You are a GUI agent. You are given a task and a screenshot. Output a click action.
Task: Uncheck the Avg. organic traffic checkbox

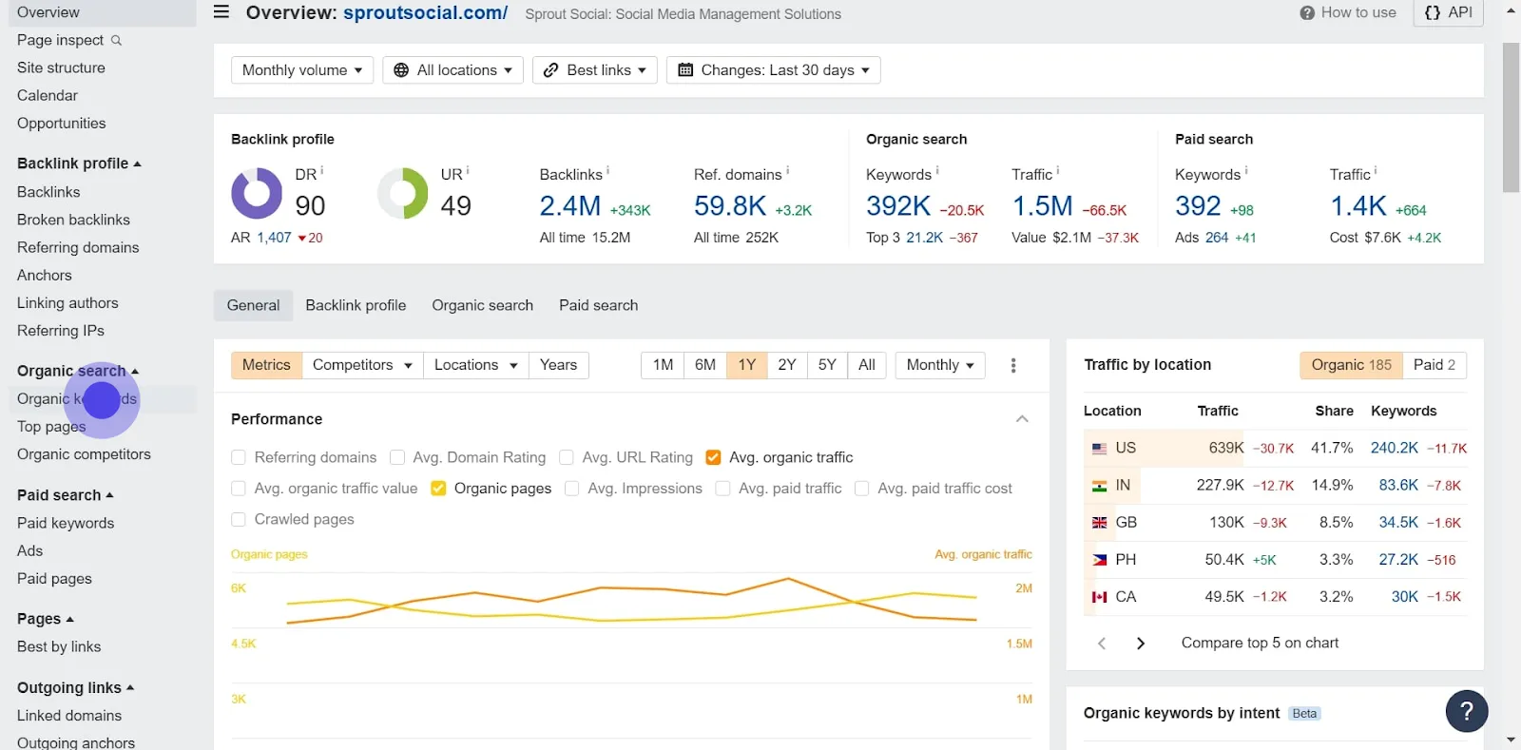pyautogui.click(x=713, y=457)
